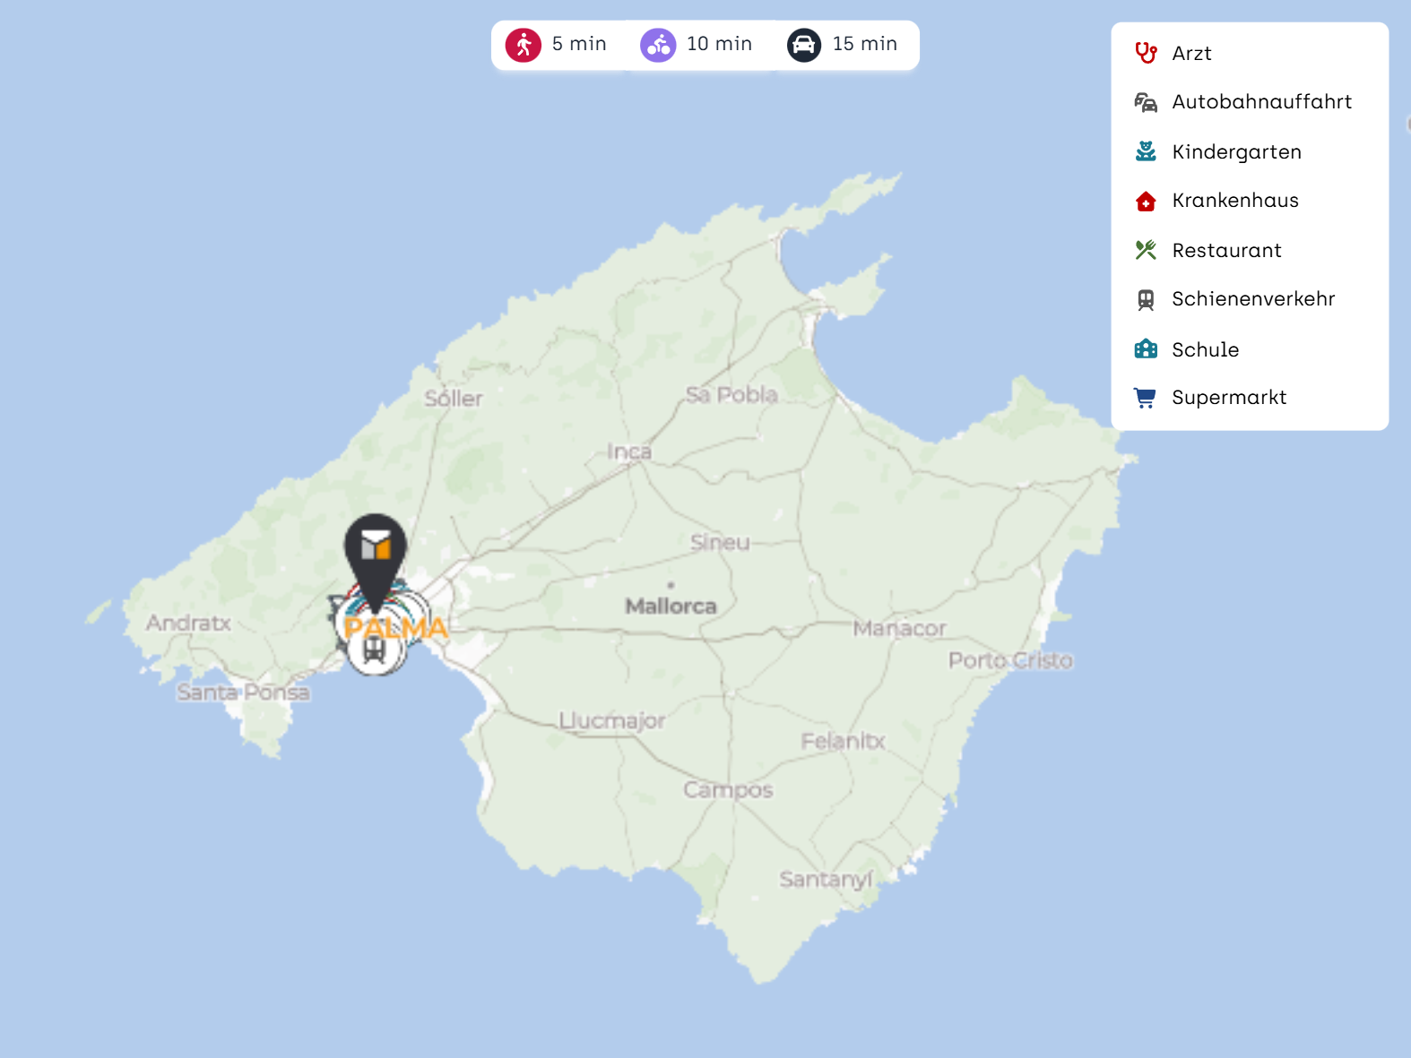
Task: Click the red stethoscope Arzt icon
Action: [1146, 54]
